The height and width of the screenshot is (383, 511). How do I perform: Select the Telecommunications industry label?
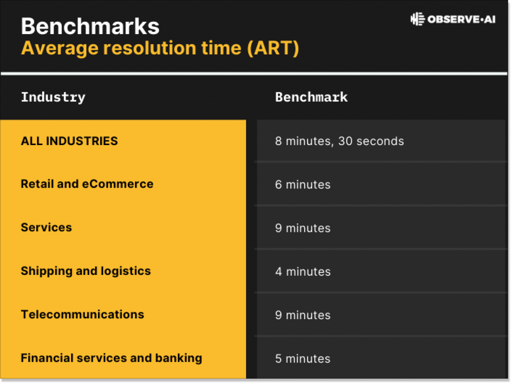[x=83, y=314]
